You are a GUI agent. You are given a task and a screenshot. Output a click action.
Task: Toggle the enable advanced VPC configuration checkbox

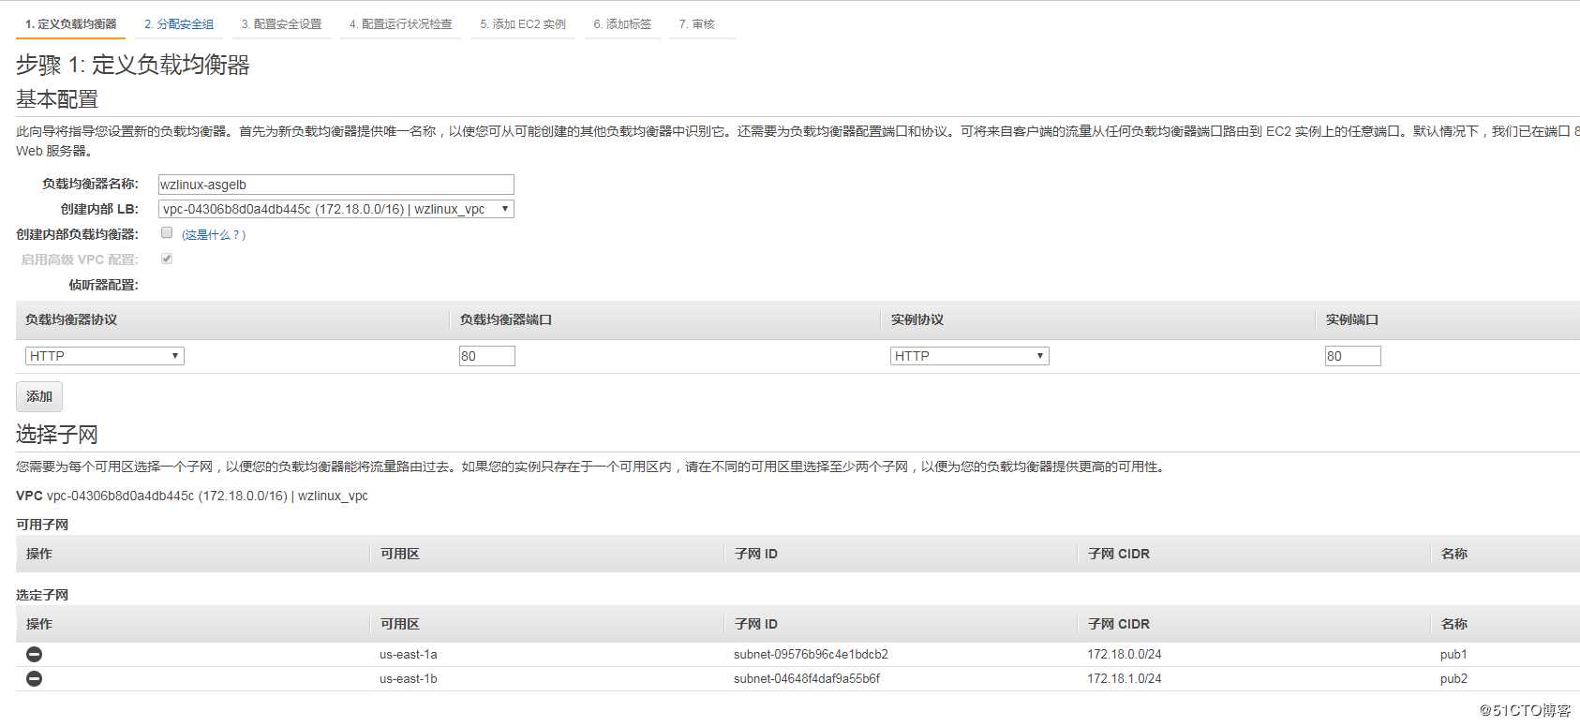(x=167, y=259)
